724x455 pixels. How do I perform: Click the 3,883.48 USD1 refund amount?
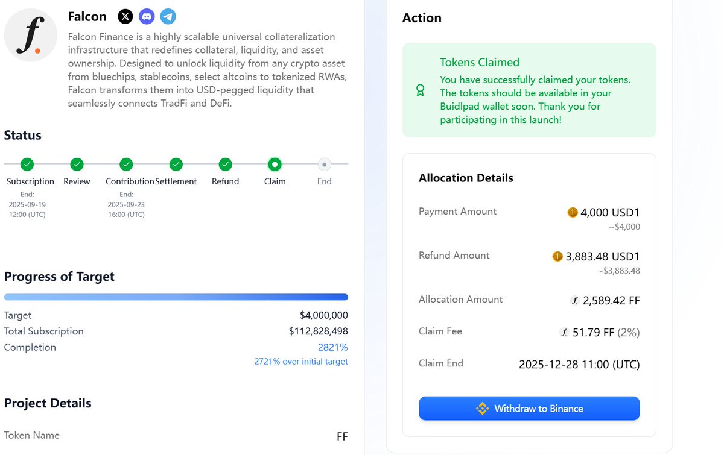[603, 257]
